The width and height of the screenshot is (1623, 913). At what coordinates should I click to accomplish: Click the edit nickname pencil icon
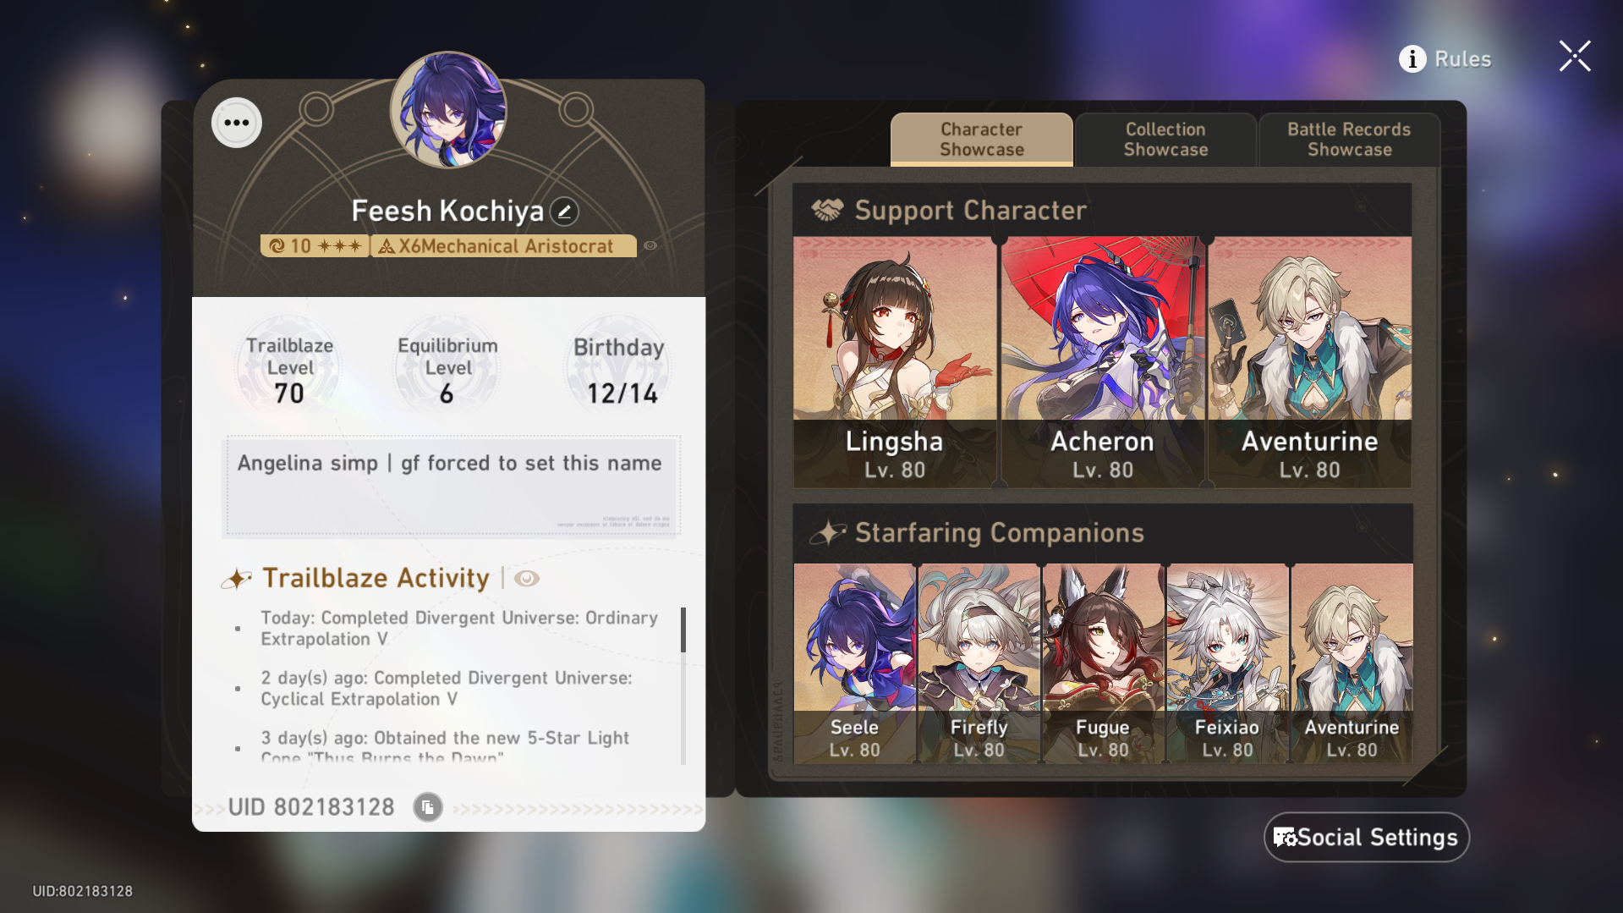click(564, 212)
